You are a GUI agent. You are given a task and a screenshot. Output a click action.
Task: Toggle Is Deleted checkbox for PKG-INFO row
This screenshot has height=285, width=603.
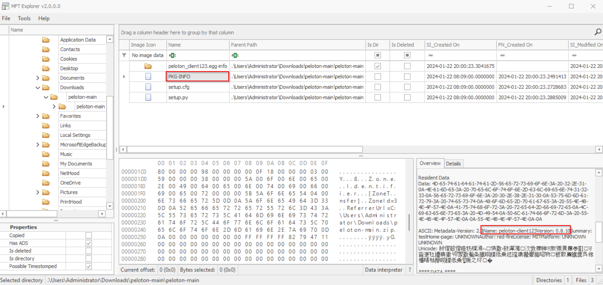click(407, 77)
